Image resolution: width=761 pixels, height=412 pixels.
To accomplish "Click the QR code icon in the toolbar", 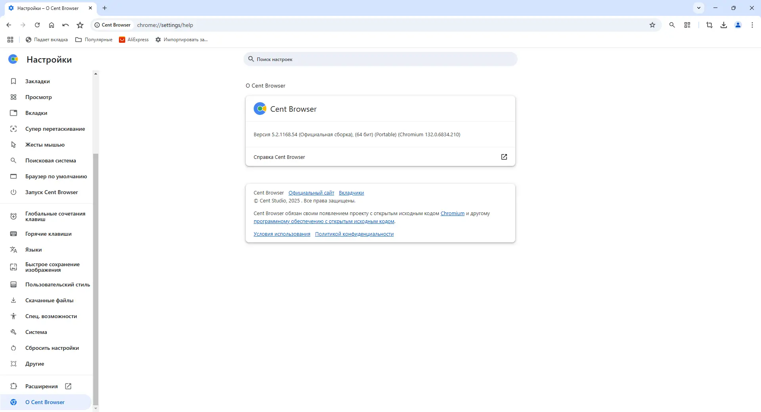I will point(687,25).
